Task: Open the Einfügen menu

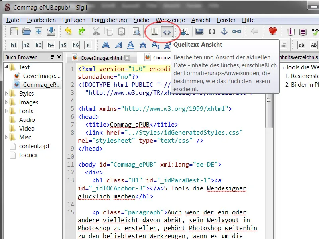Action: click(74, 20)
